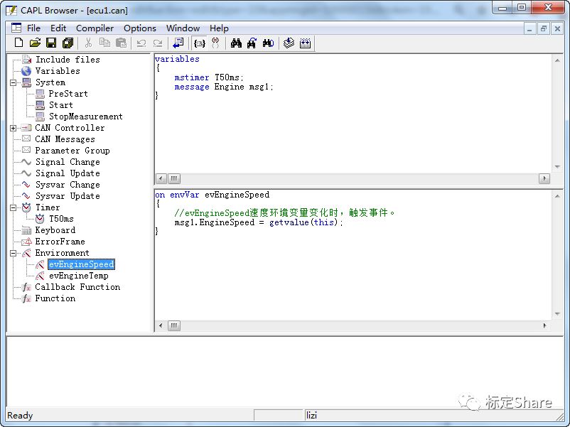Click the CAPL document system menu icon

[16, 28]
